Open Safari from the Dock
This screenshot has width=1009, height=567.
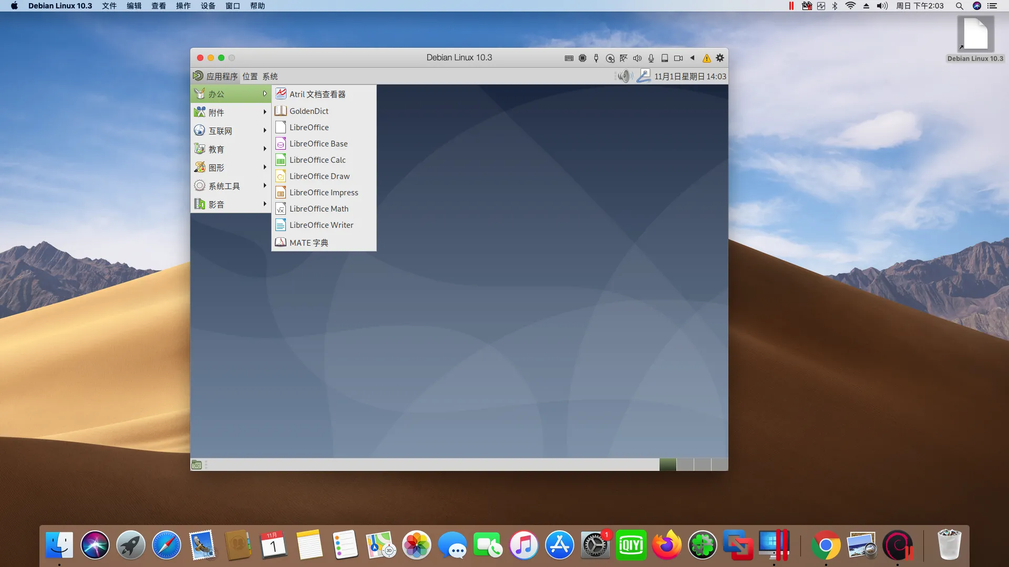[x=167, y=545]
